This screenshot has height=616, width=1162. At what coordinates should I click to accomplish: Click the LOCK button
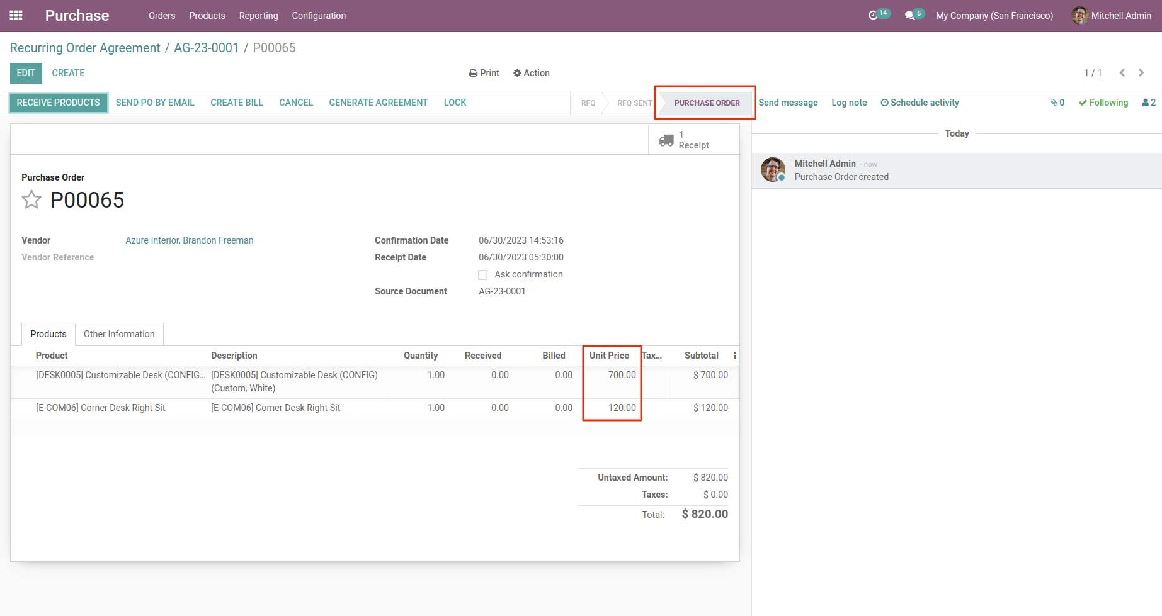tap(455, 103)
